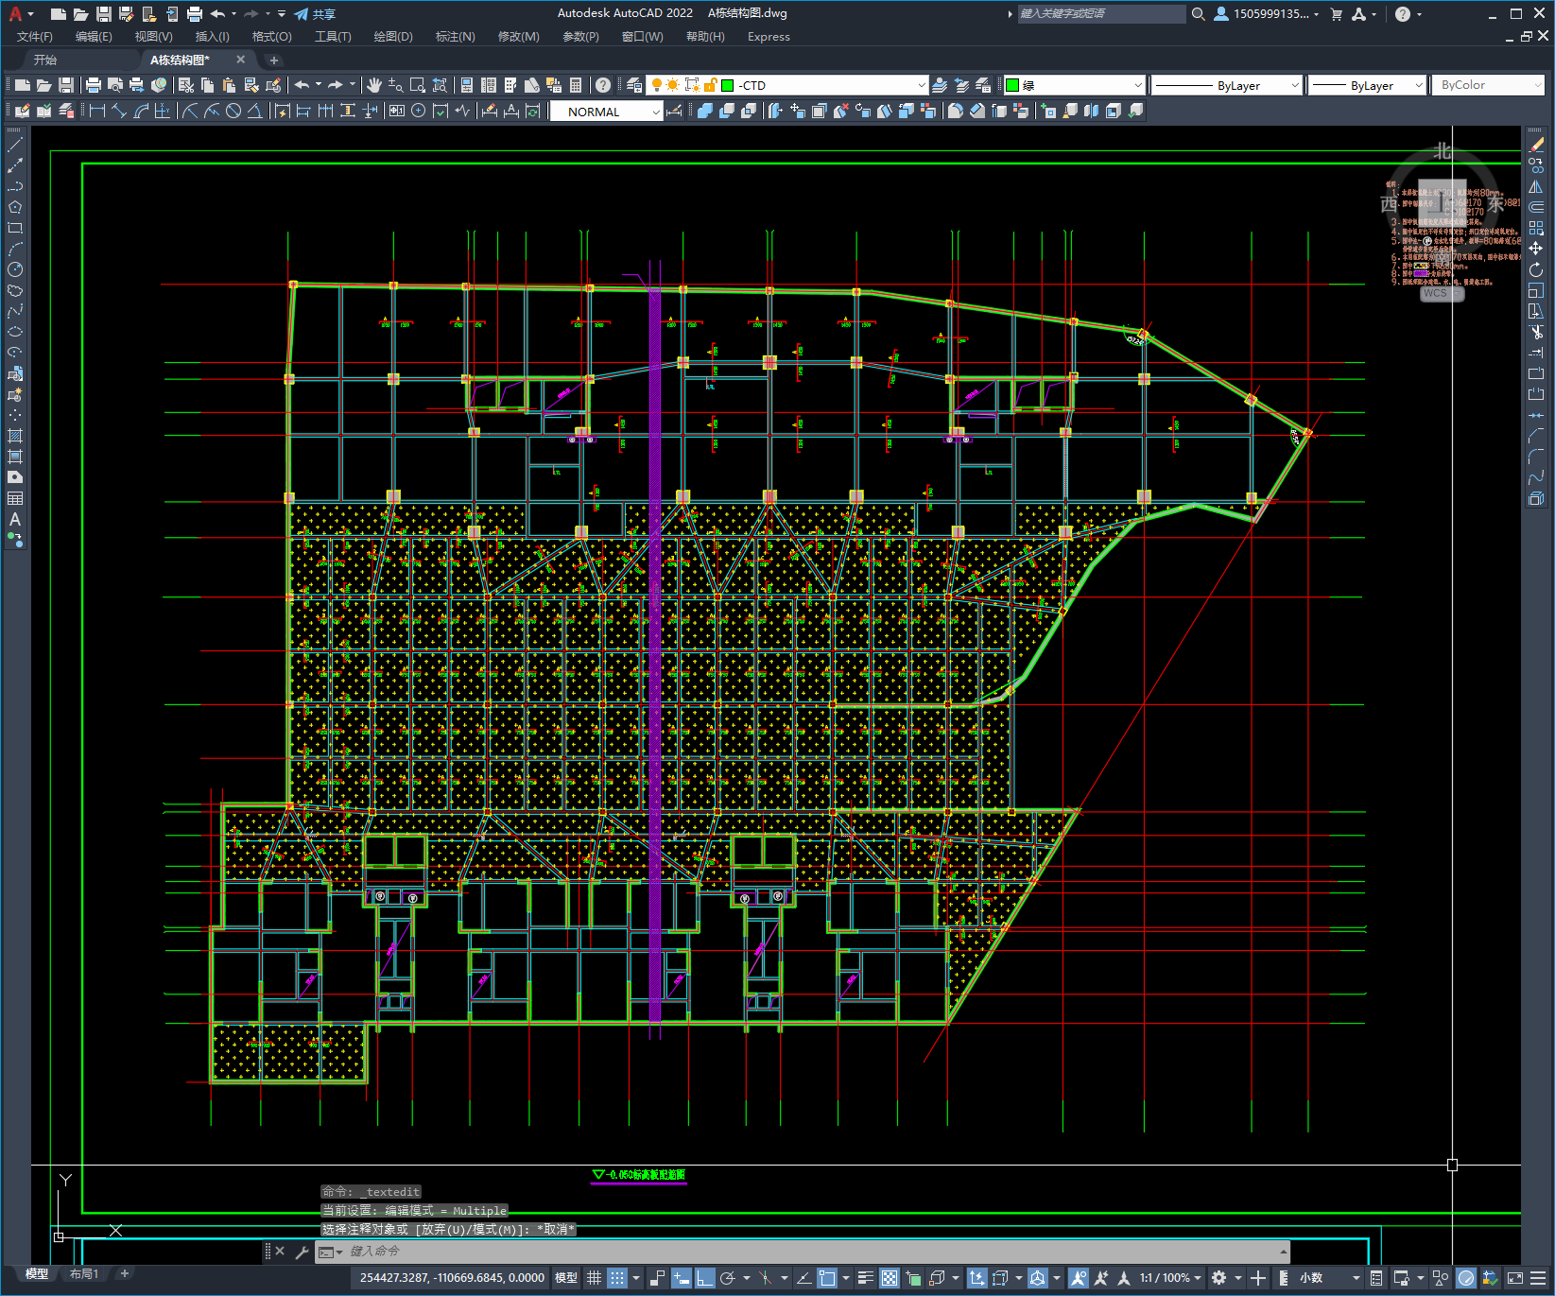Close the A栋结构图 drawing tab

point(240,60)
